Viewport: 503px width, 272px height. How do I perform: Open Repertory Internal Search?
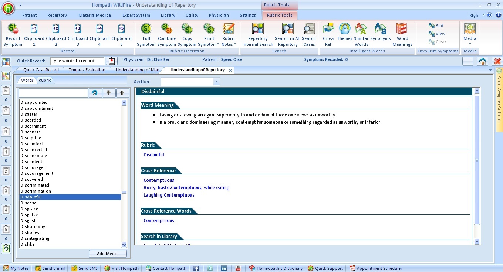[258, 35]
